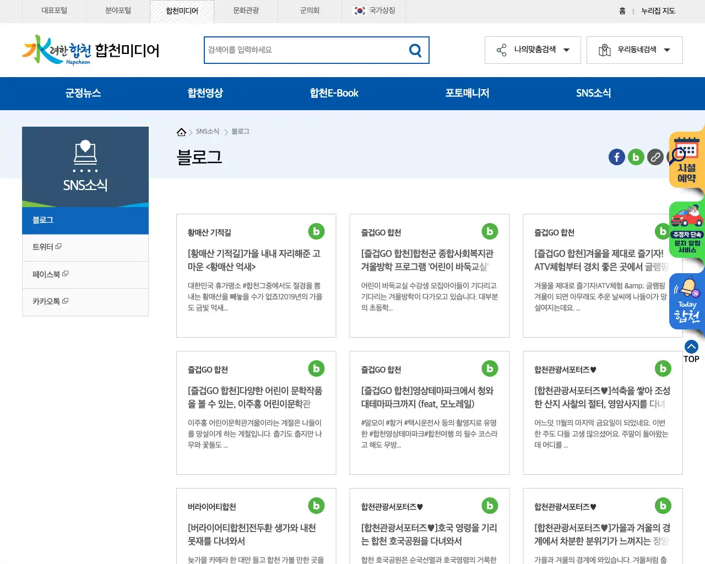The image size is (705, 564).
Task: Click the blog badge on 황매산 기적길 card
Action: (x=316, y=231)
